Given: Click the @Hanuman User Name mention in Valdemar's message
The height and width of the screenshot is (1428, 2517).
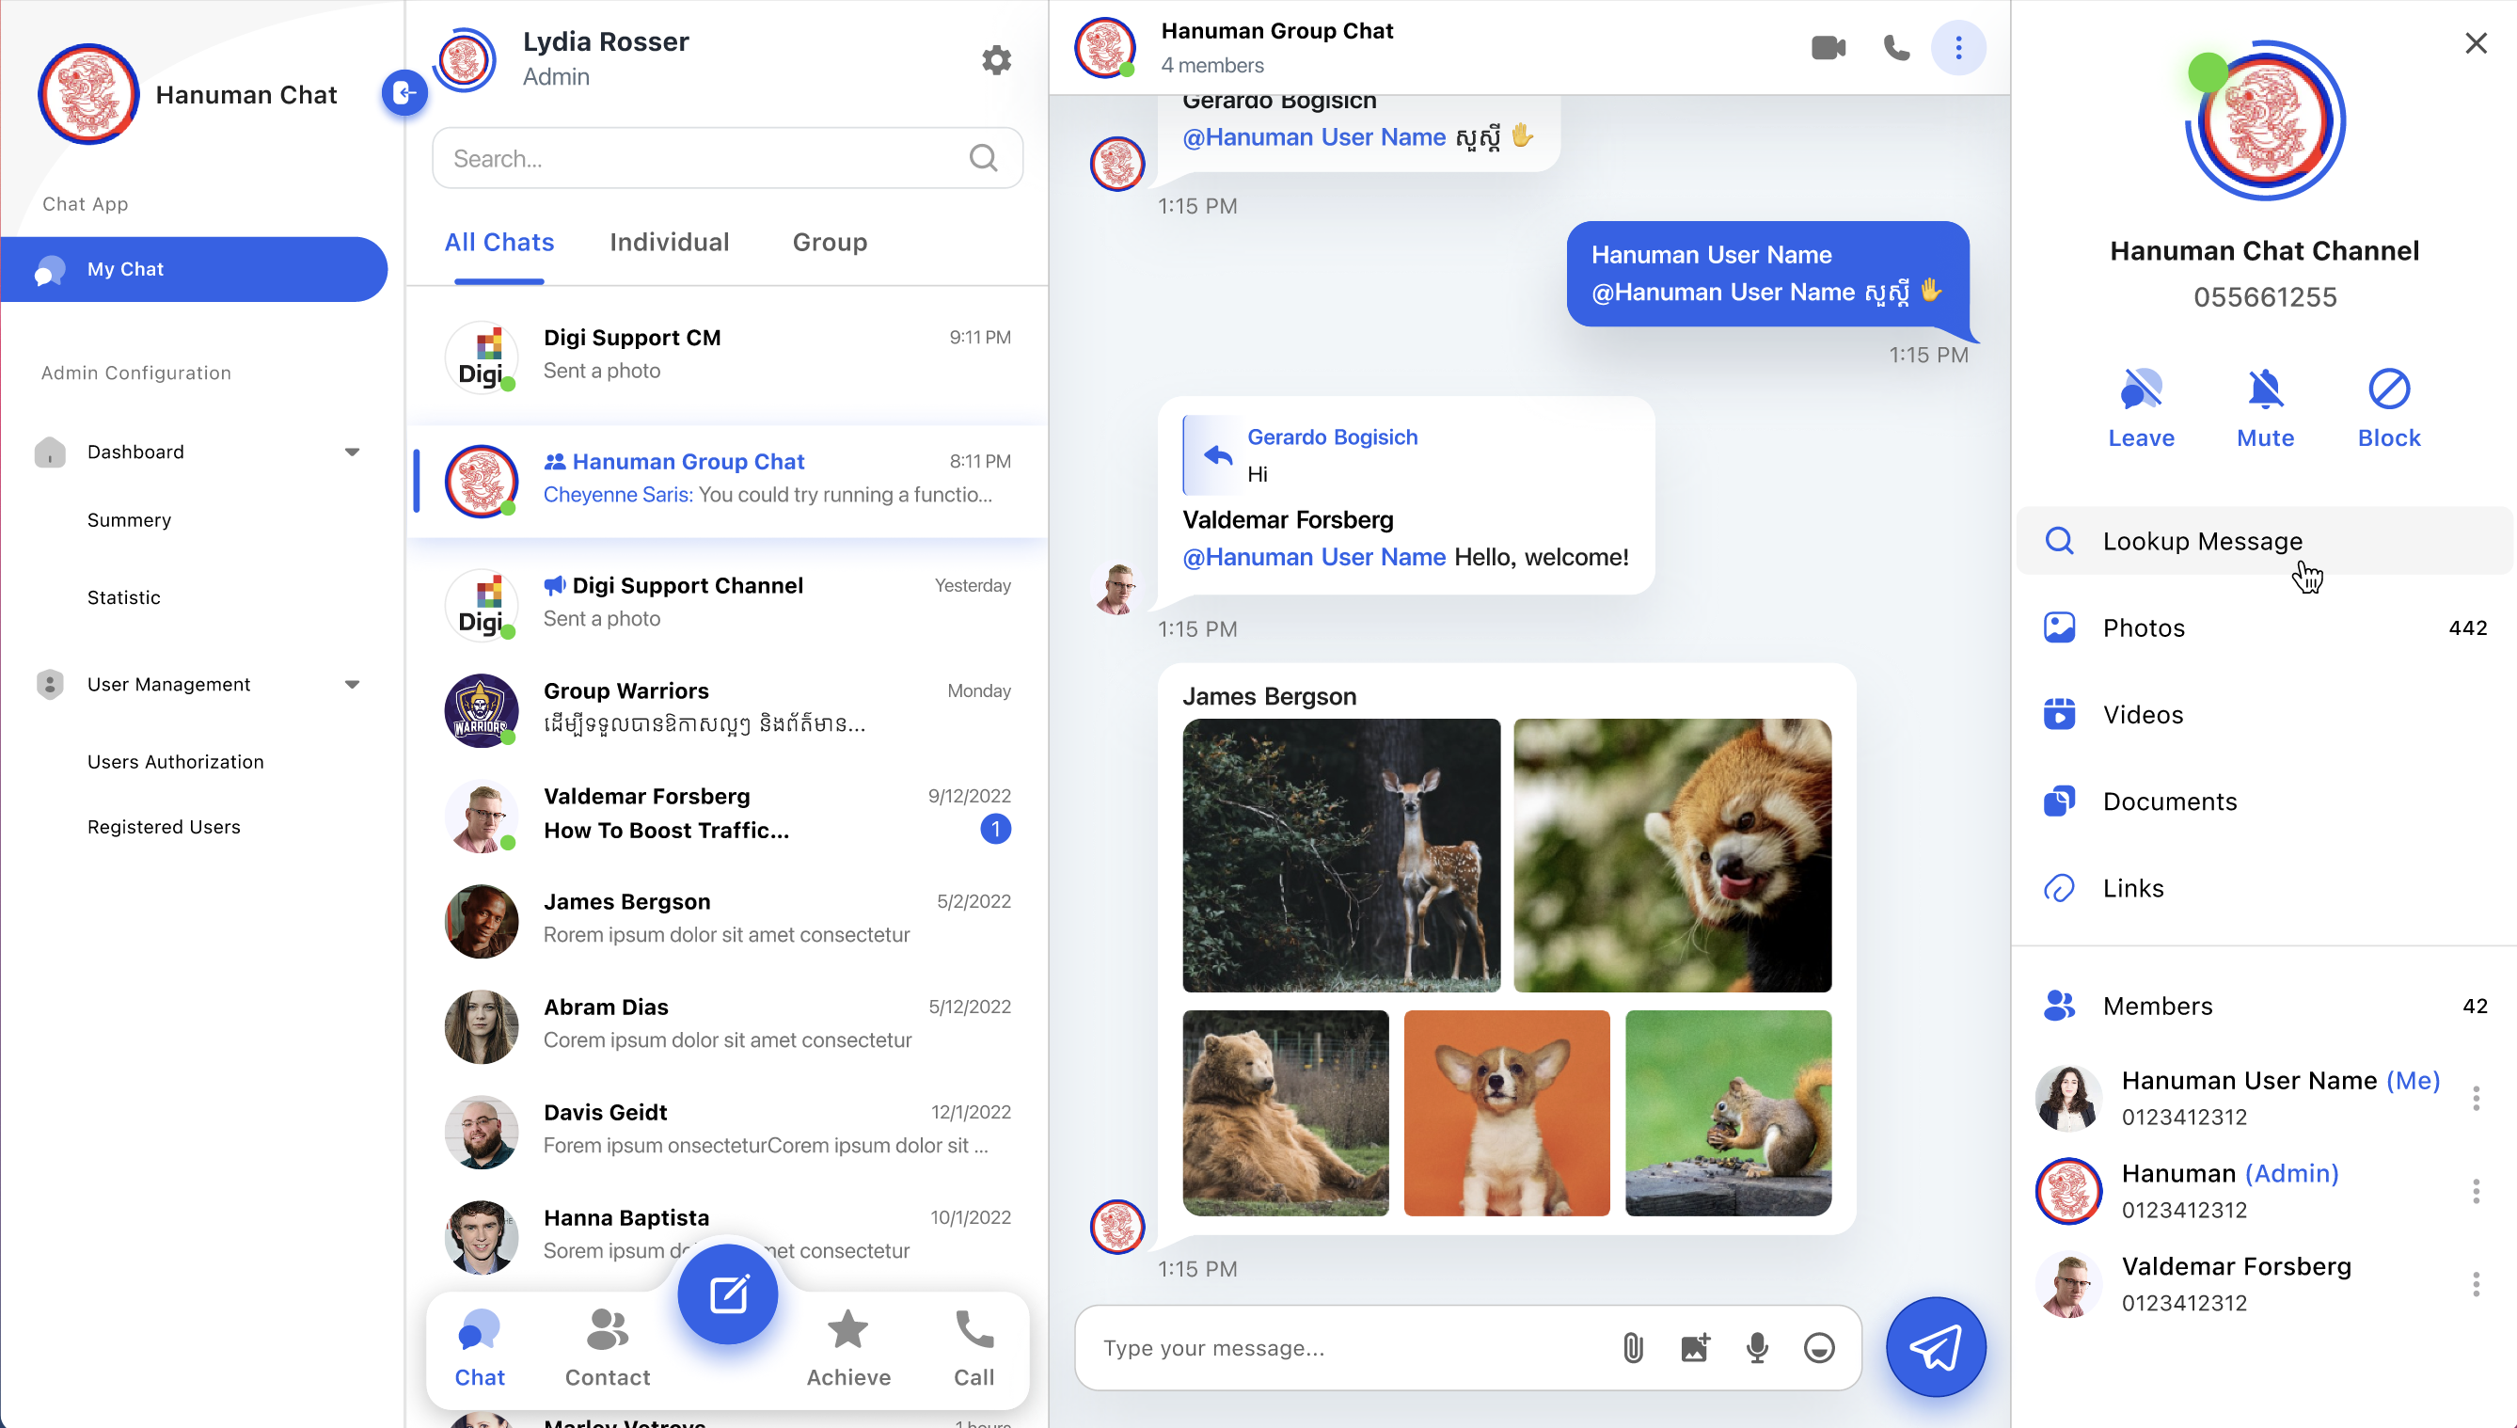Looking at the screenshot, I should (1314, 557).
